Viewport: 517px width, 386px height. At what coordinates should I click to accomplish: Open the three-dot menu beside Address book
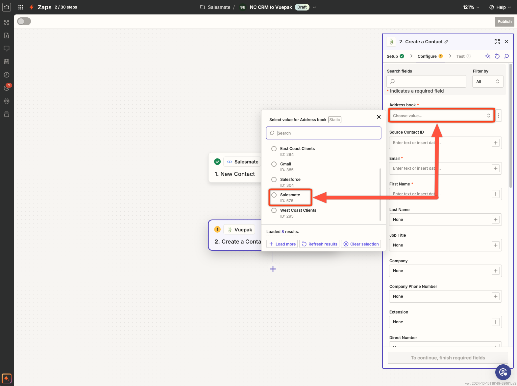click(499, 116)
